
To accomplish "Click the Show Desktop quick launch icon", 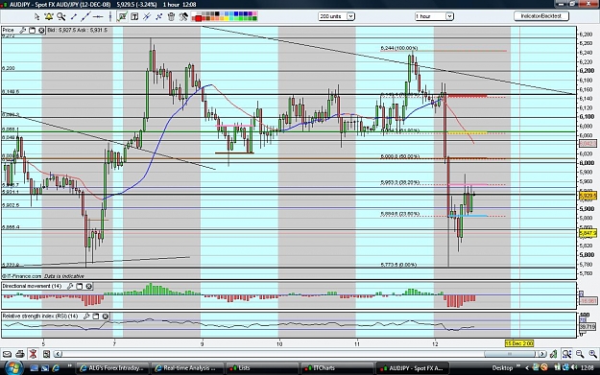I will pyautogui.click(x=34, y=368).
